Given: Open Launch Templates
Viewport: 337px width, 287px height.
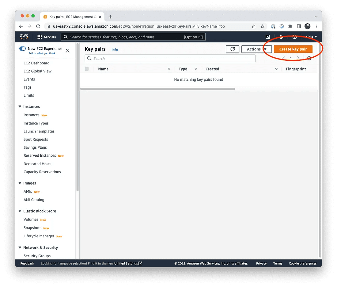Looking at the screenshot, I should pos(39,131).
